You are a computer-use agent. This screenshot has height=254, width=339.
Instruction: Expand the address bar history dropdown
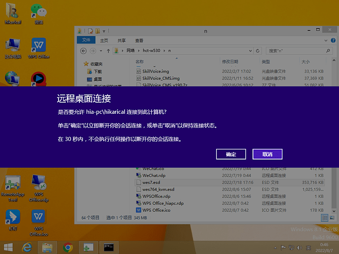coord(250,51)
